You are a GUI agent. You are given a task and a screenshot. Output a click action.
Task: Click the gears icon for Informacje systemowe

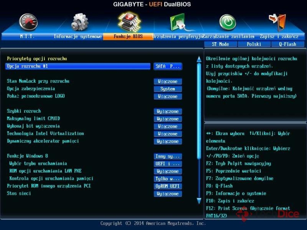point(79,22)
